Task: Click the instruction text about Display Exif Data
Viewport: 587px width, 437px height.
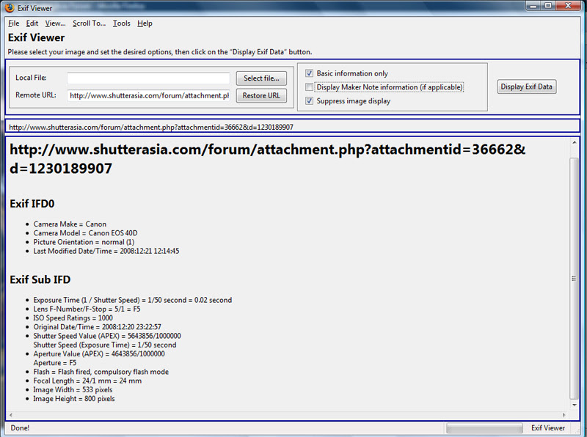Action: coord(160,52)
